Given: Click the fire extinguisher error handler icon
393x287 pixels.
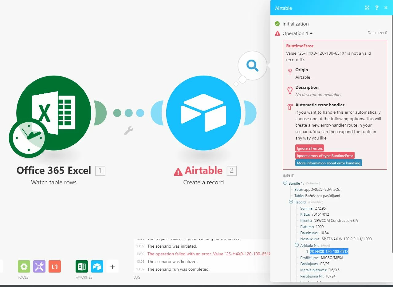Looking at the screenshot, I should [x=290, y=107].
